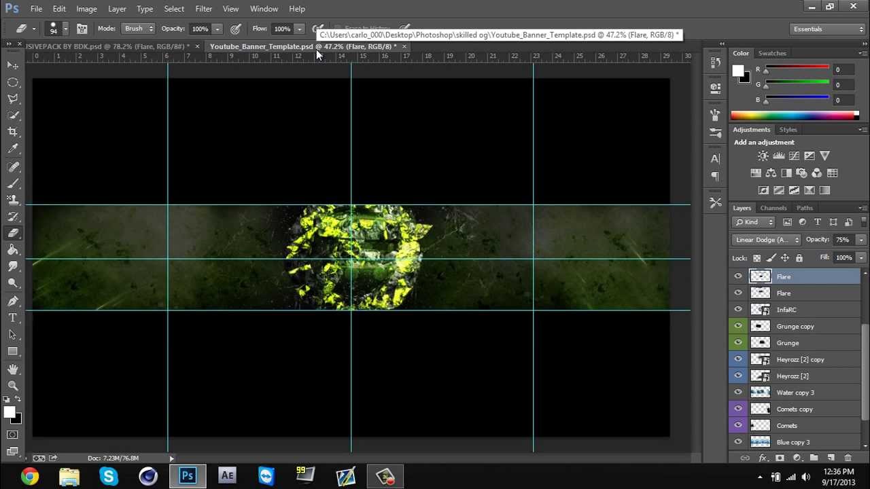Hide the Comets copy layer

[738, 409]
